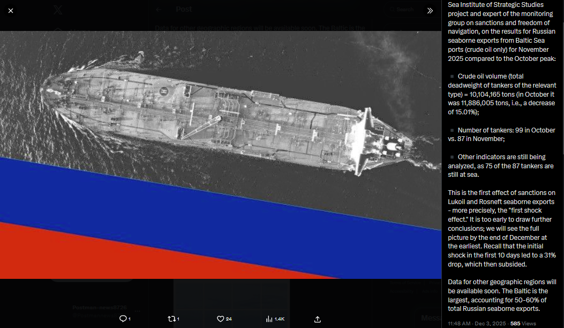
Task: Click 'Sea Institute of Strategic Studies' text
Action: tap(495, 5)
